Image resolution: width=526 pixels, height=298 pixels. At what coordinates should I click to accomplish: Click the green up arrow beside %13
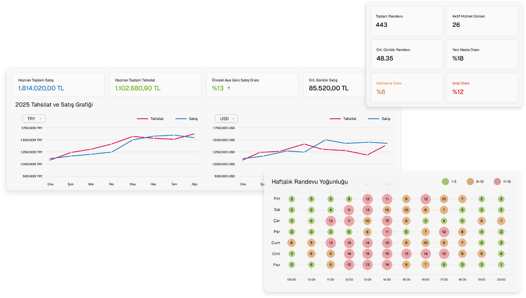click(229, 88)
